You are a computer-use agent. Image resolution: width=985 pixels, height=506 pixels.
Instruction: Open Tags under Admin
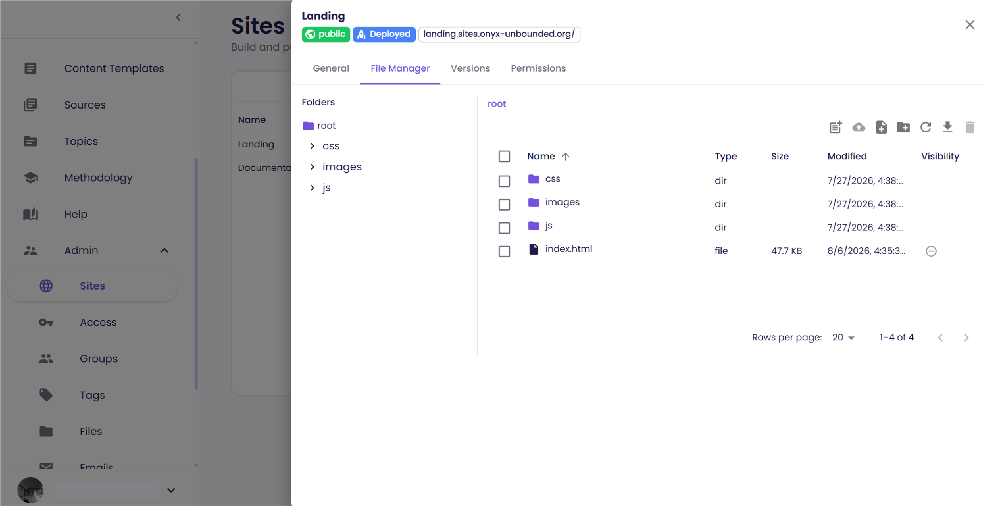tap(92, 395)
